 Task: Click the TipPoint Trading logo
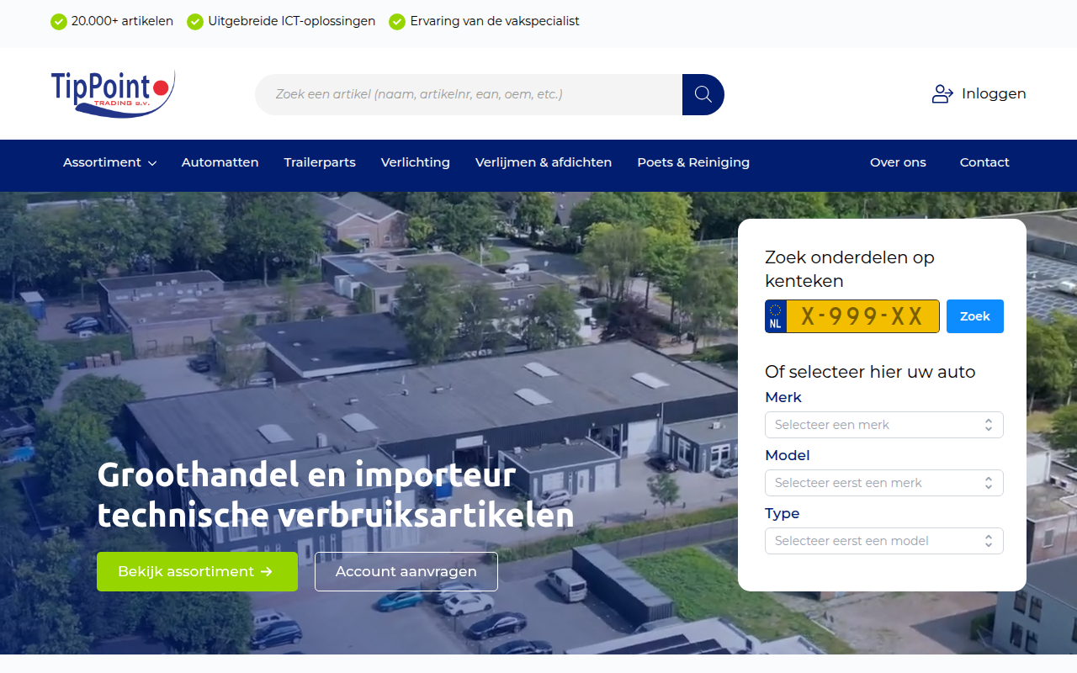tap(113, 93)
